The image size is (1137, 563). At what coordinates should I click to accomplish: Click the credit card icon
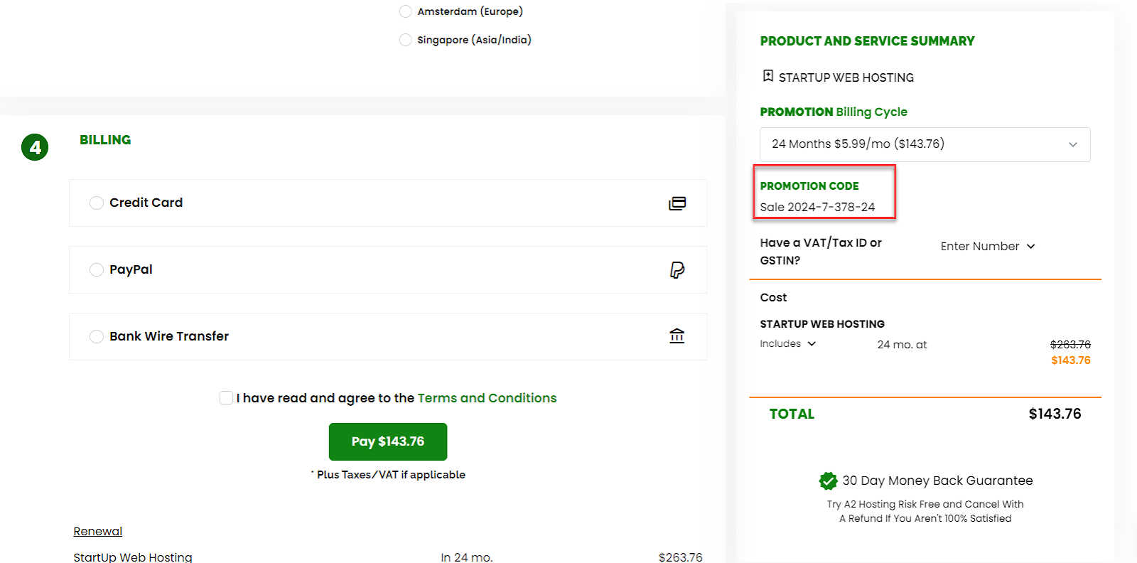pos(677,203)
